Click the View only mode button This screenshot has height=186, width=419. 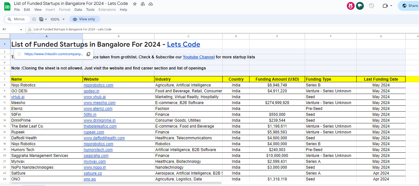(84, 19)
